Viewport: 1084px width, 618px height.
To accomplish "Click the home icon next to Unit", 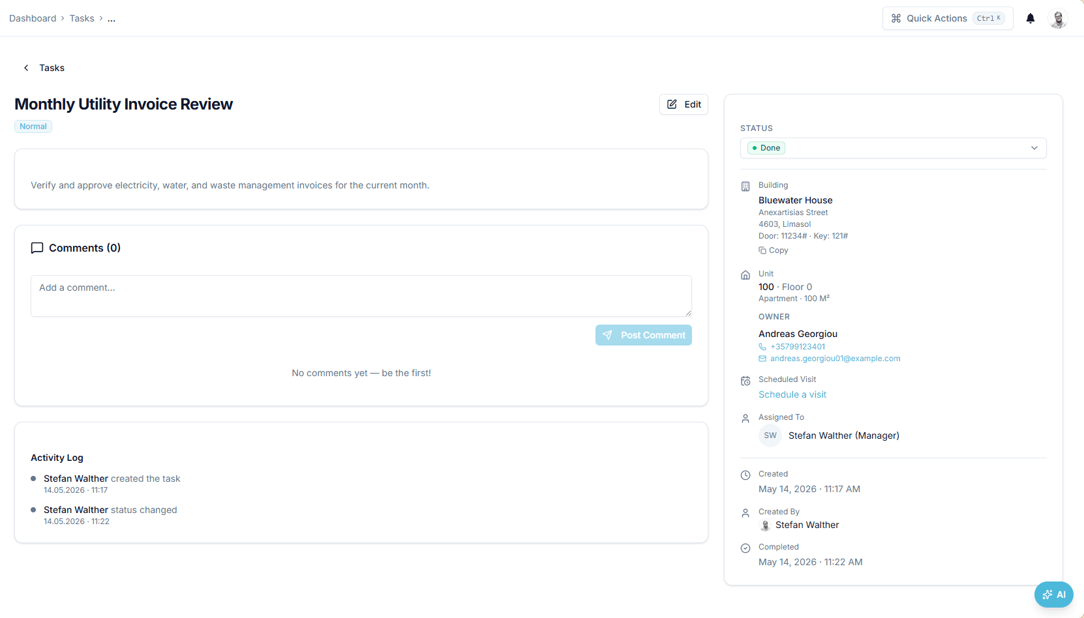I will (x=745, y=275).
